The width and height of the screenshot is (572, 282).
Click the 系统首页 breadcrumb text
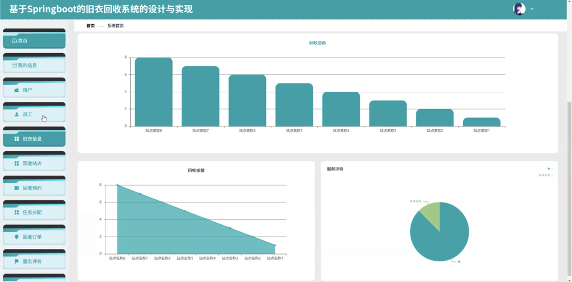coord(115,26)
